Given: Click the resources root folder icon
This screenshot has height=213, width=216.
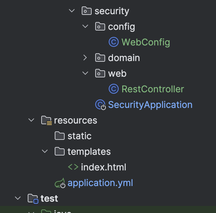Looking at the screenshot, I should point(46,120).
